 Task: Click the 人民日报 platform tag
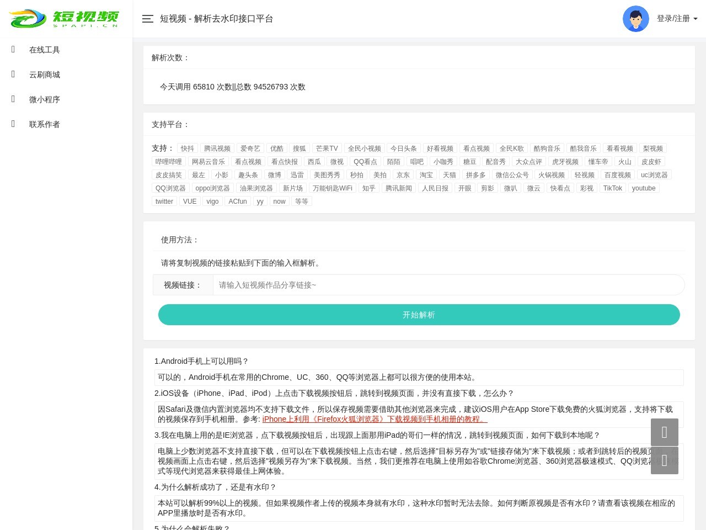click(x=435, y=188)
